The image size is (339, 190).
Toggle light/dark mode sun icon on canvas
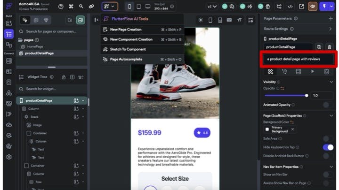tap(201, 20)
